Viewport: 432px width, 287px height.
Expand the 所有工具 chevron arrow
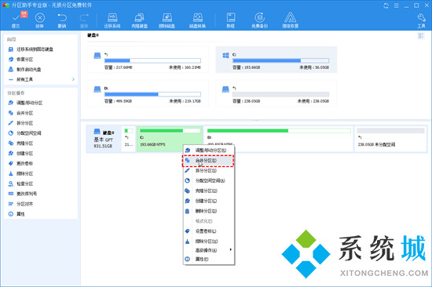[73, 79]
